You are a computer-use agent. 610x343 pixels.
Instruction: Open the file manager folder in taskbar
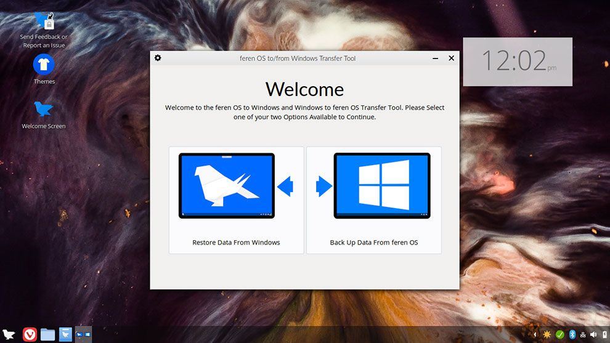coord(47,334)
